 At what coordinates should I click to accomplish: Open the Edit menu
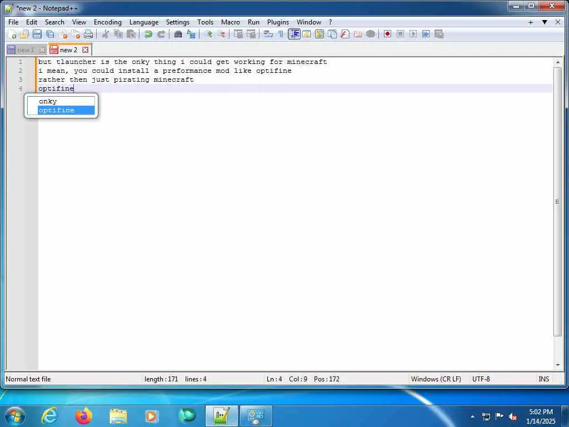(x=32, y=22)
